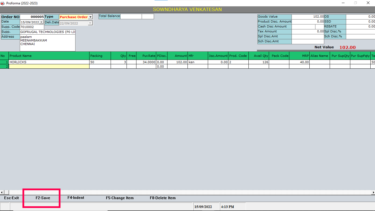Click the Supp. Code field 7010002
Screen dimensions: 375x211
click(32, 27)
